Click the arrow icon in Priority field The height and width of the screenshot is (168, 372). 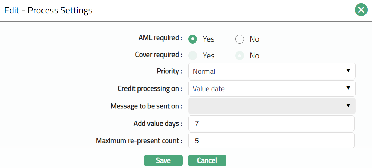click(348, 71)
